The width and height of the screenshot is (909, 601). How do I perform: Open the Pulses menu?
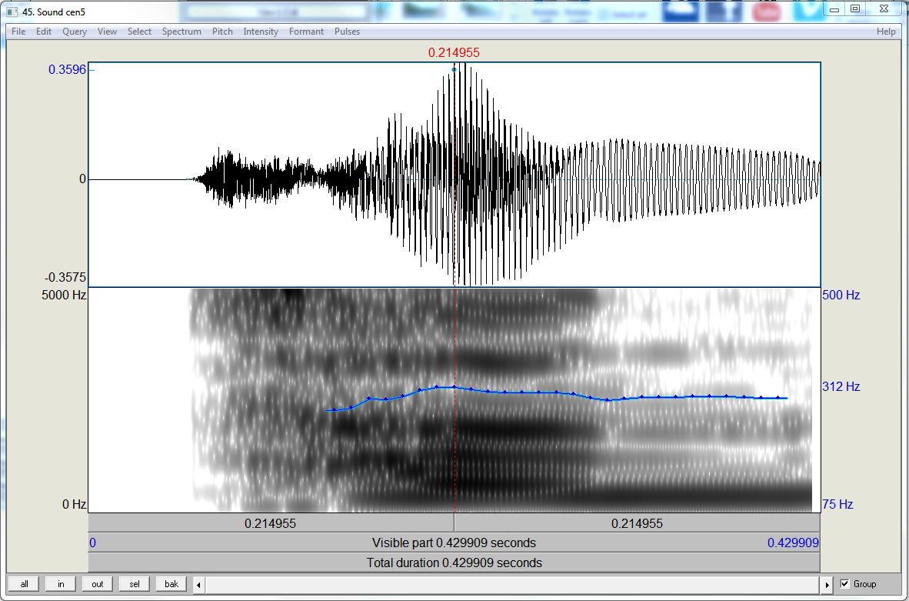pos(348,32)
